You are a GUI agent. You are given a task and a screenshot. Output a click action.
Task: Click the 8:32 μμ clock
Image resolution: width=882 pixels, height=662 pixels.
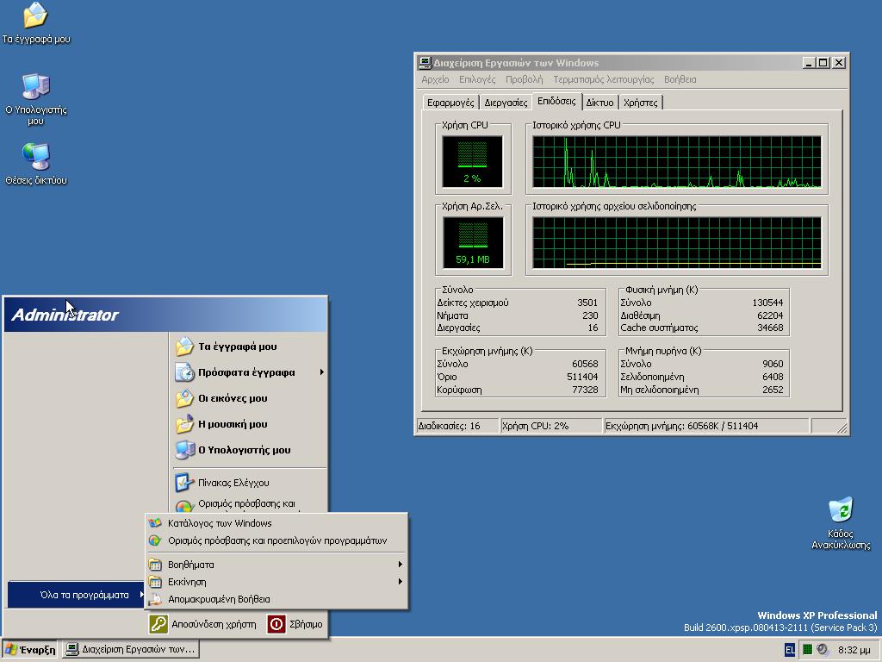pos(854,650)
